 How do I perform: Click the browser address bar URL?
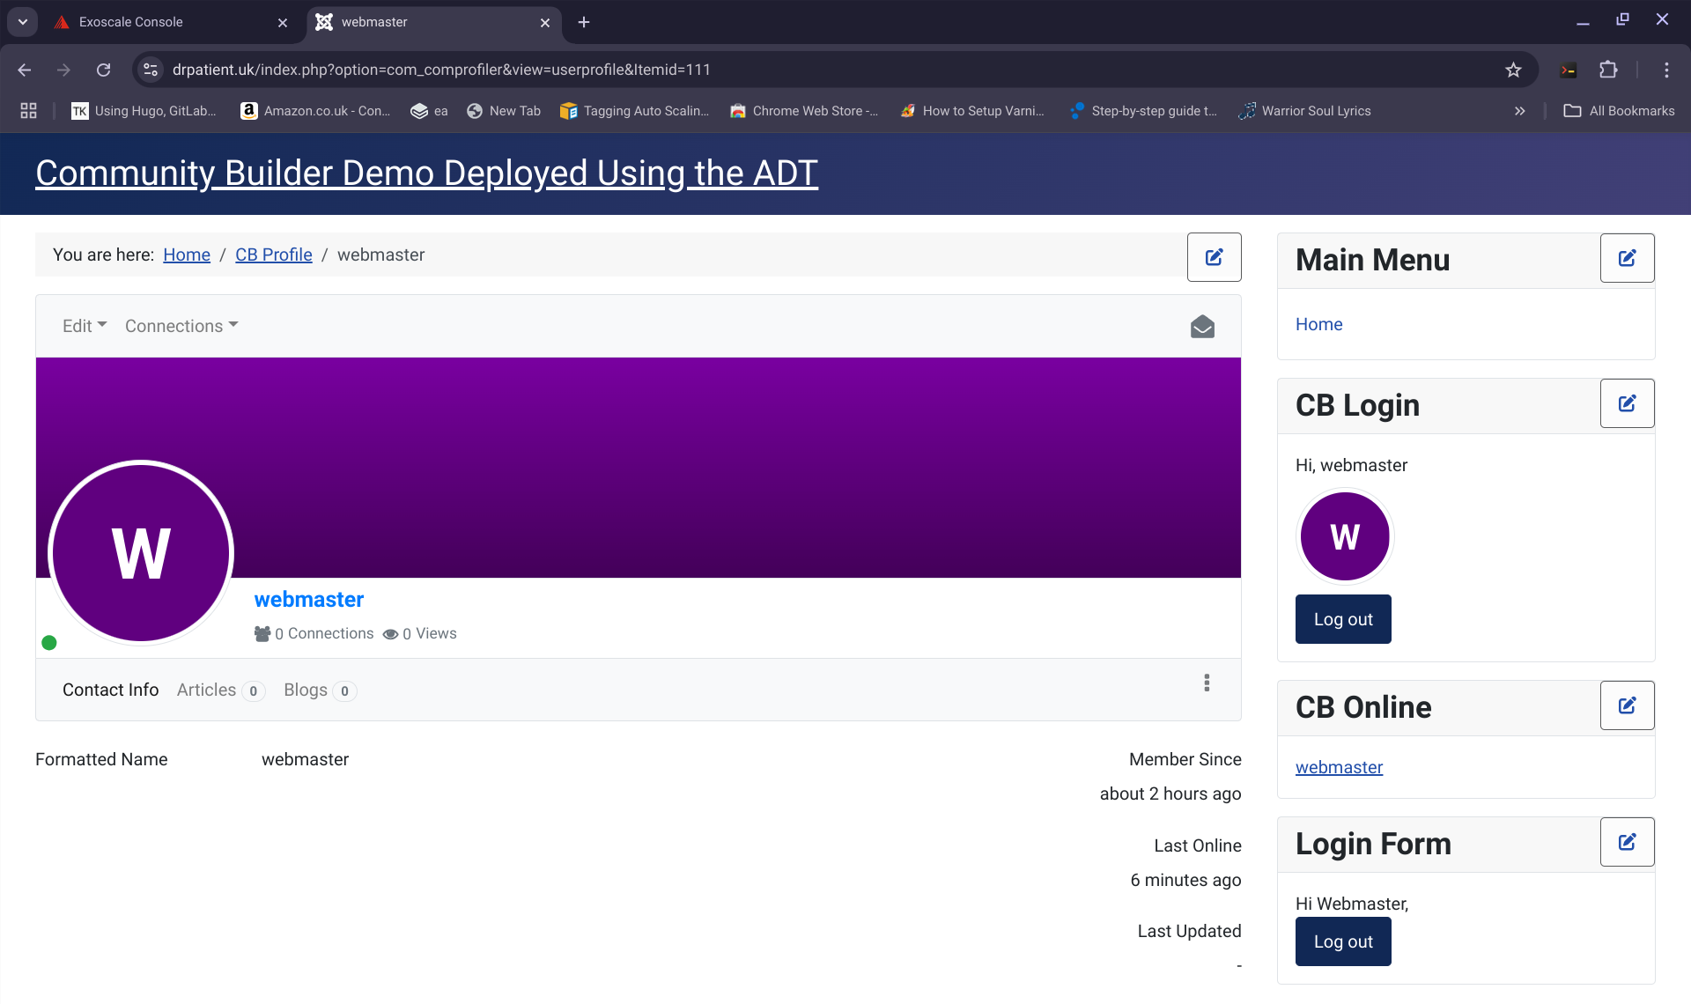(440, 70)
